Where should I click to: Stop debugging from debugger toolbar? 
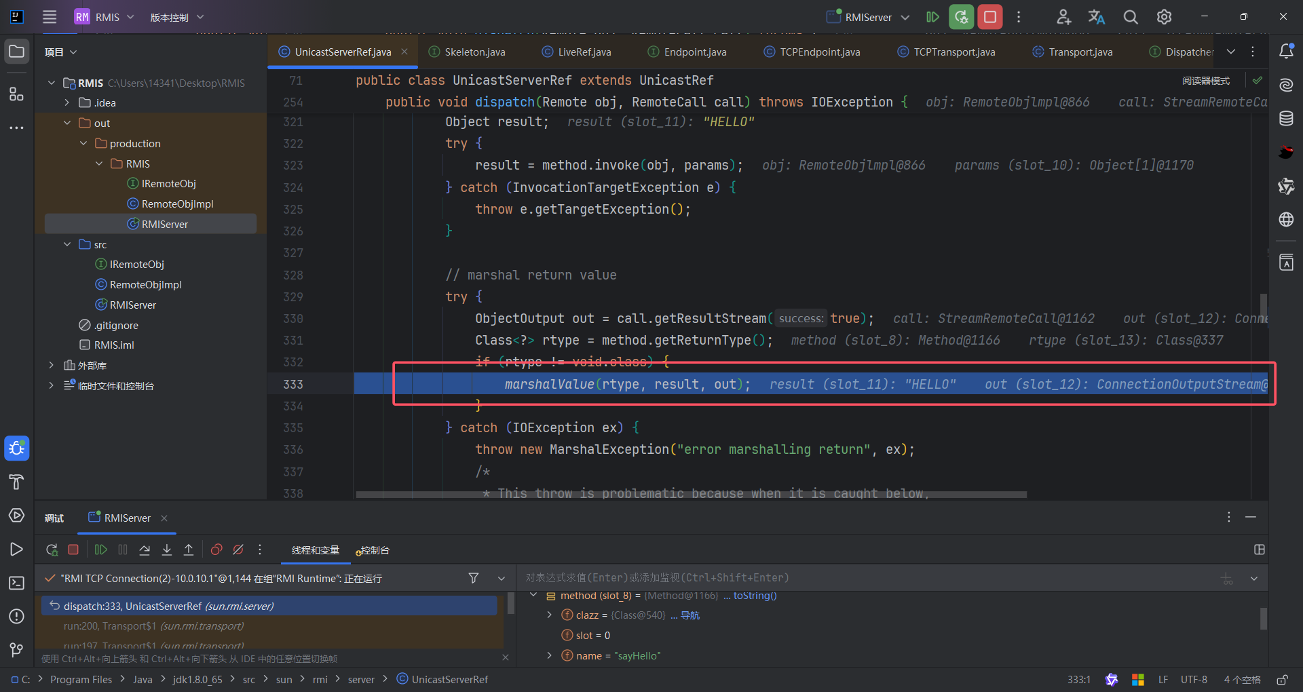click(x=74, y=550)
